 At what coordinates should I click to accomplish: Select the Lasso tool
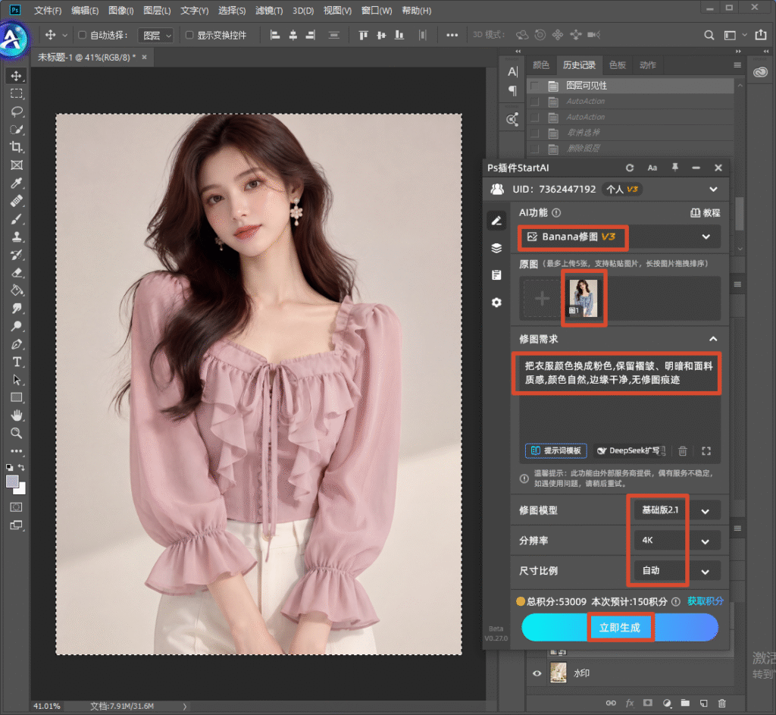click(x=17, y=111)
